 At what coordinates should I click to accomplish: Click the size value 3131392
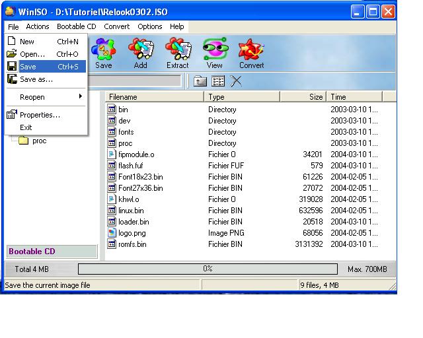tap(309, 244)
